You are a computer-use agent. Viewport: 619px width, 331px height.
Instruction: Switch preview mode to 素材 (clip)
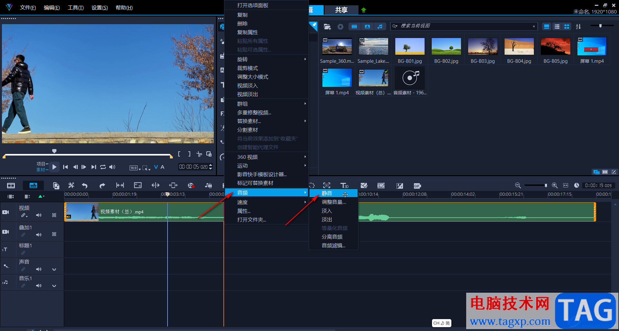[x=41, y=170]
